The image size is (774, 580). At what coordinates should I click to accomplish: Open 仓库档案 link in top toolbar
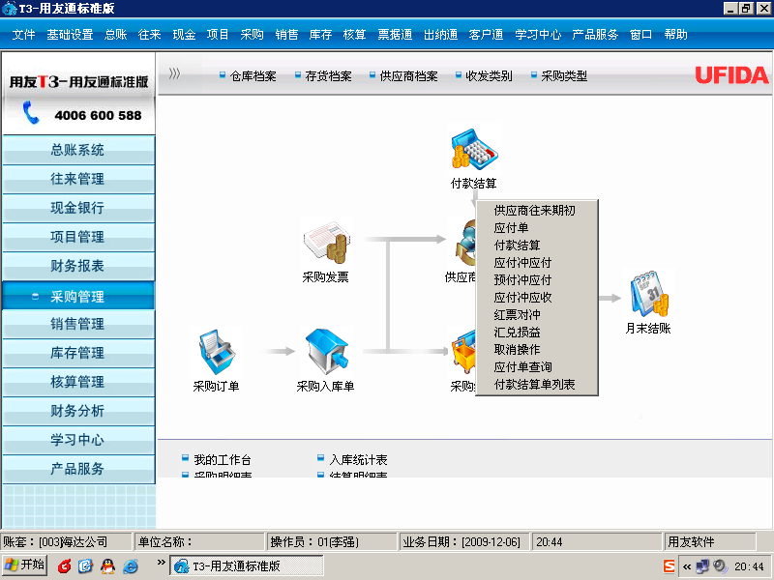pos(253,76)
